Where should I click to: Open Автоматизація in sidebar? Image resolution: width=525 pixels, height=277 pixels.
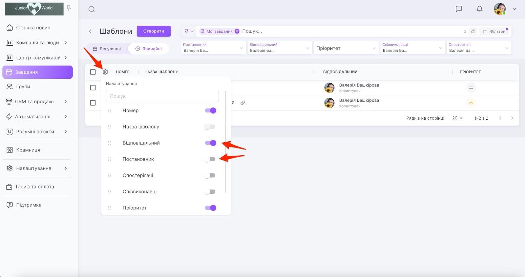click(37, 117)
